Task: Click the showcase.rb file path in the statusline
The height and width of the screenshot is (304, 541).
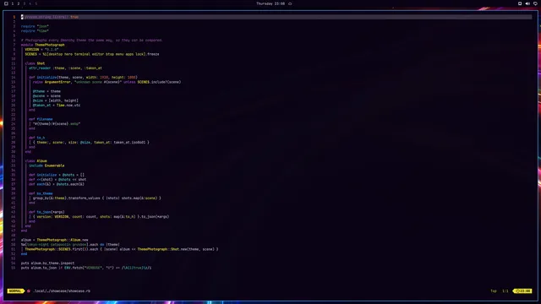Action: pos(62,290)
